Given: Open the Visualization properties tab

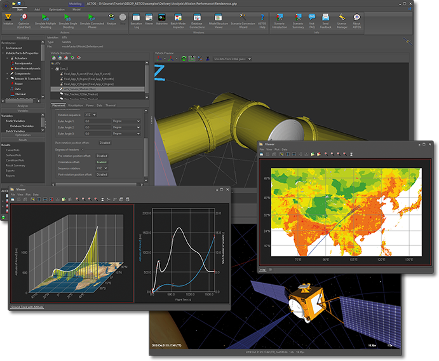Looking at the screenshot, I should pos(76,106).
